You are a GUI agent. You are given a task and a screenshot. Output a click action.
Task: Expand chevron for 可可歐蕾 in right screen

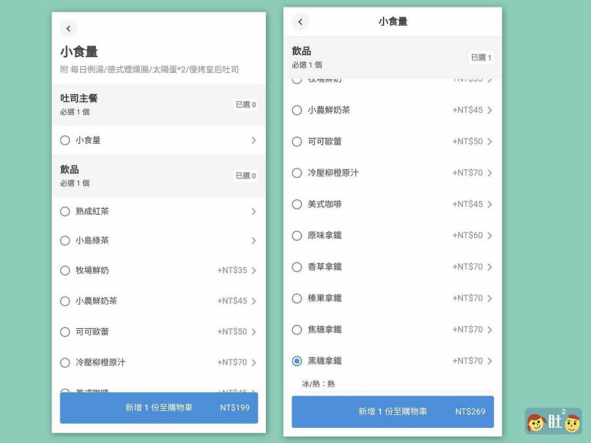pyautogui.click(x=490, y=142)
